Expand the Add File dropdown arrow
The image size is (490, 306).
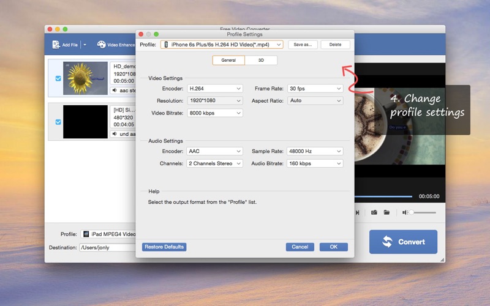pyautogui.click(x=85, y=45)
